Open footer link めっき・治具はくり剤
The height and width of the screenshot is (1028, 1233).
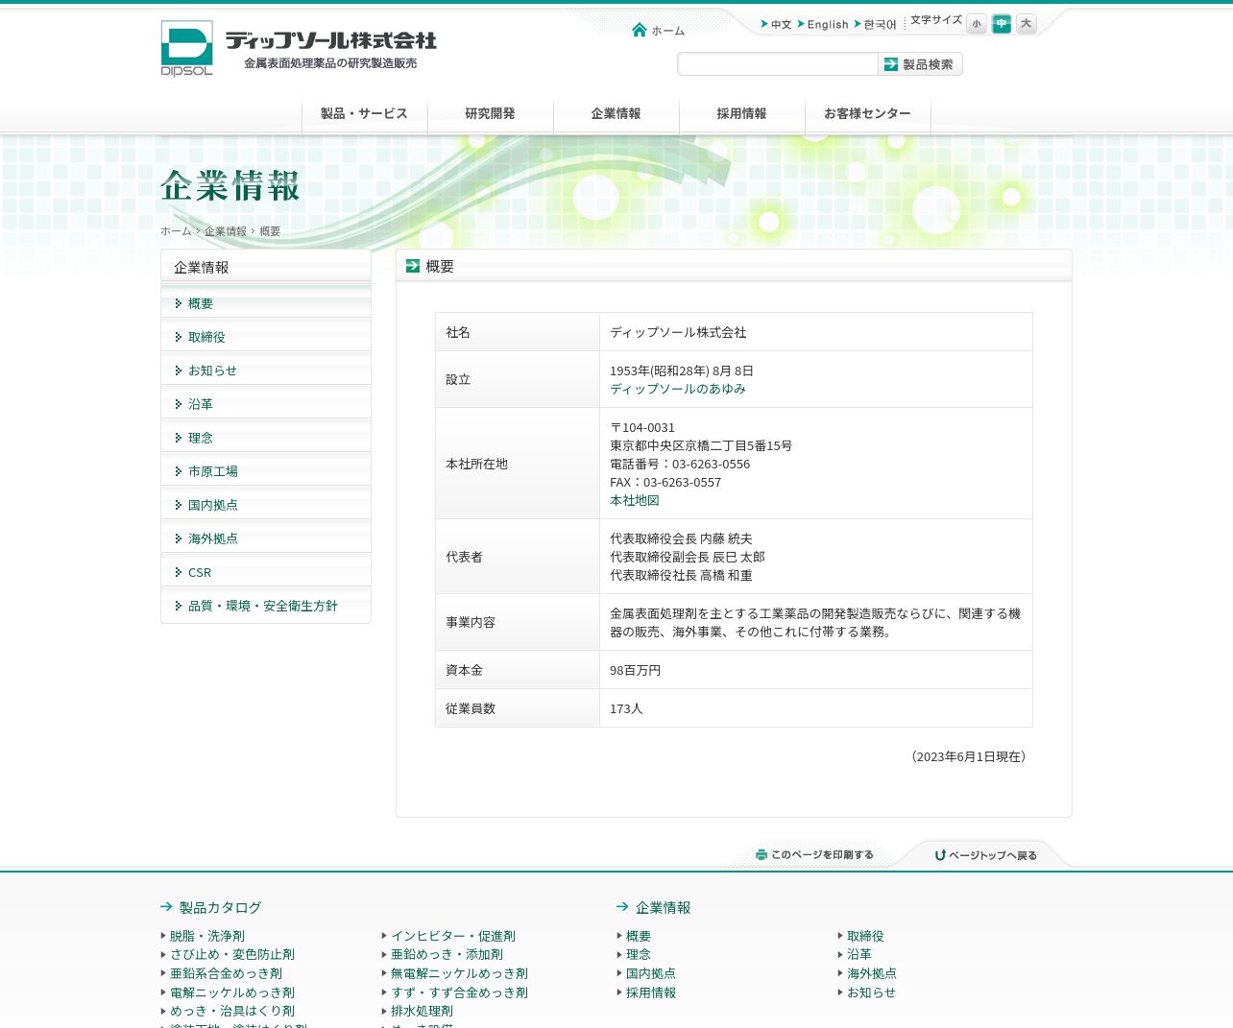(x=231, y=1011)
